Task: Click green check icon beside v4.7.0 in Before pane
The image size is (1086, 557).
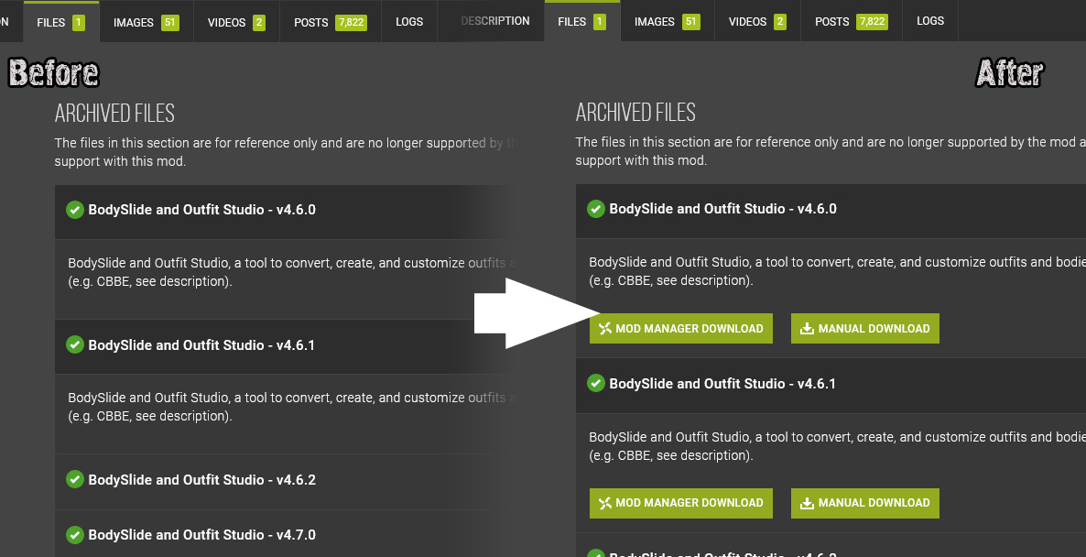Action: point(75,534)
